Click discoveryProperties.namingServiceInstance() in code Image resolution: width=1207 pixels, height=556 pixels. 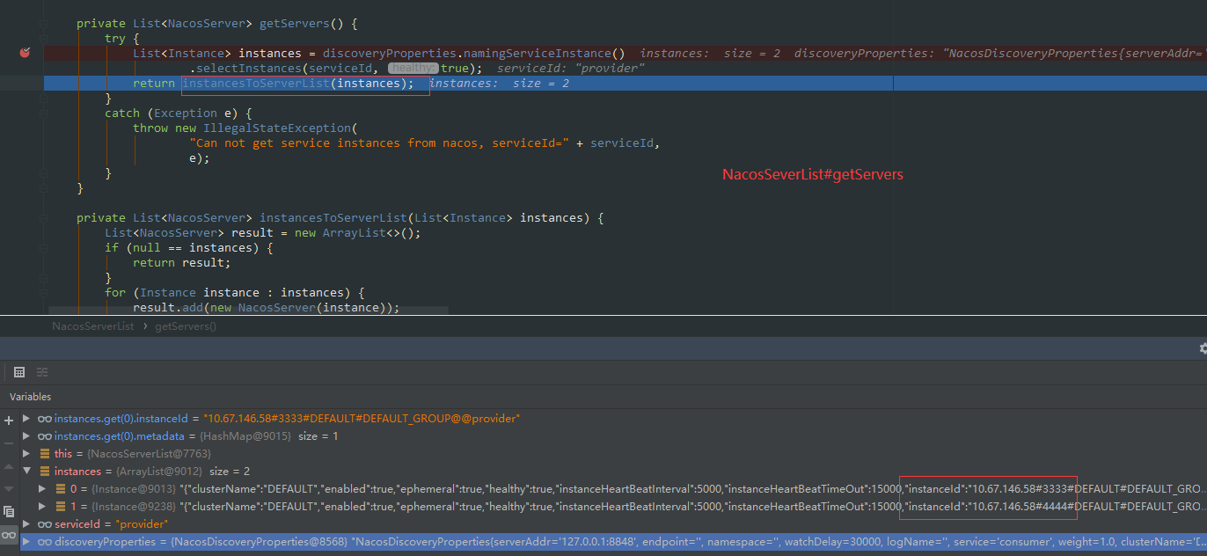click(474, 54)
